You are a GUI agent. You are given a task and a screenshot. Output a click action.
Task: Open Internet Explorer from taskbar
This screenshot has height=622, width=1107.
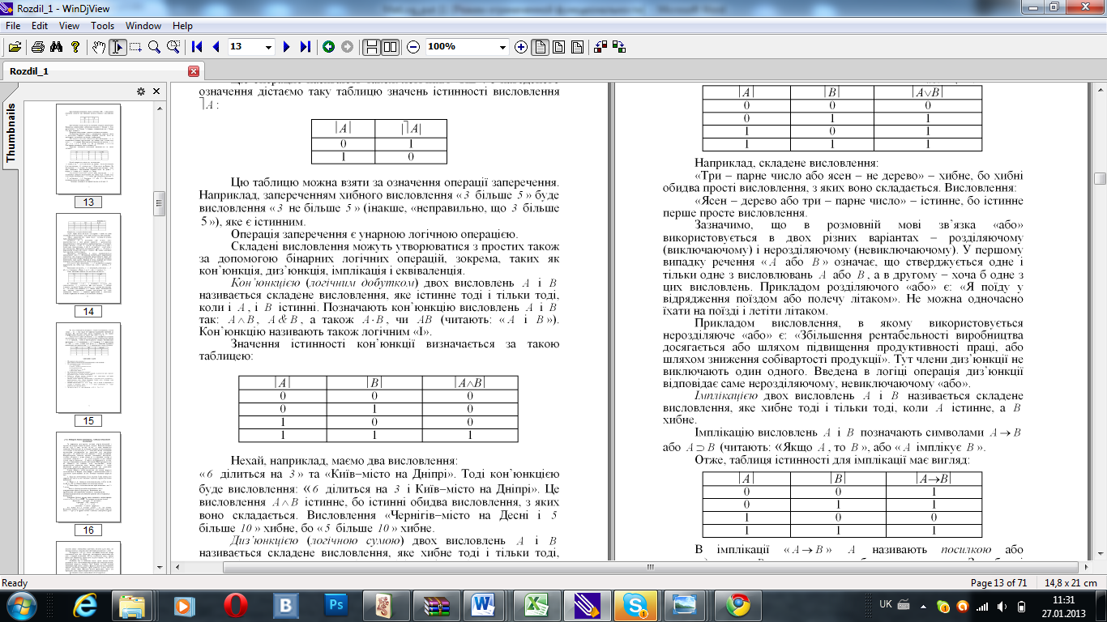click(84, 605)
